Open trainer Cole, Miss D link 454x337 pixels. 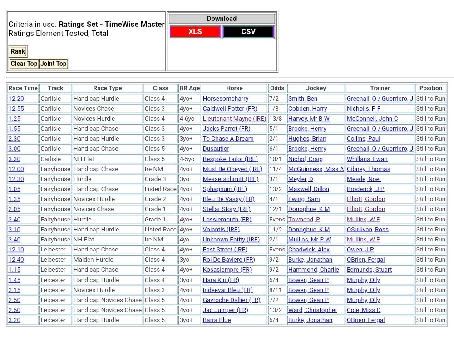(364, 310)
